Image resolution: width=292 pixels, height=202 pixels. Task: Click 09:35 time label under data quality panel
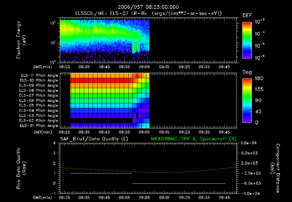(x=204, y=197)
